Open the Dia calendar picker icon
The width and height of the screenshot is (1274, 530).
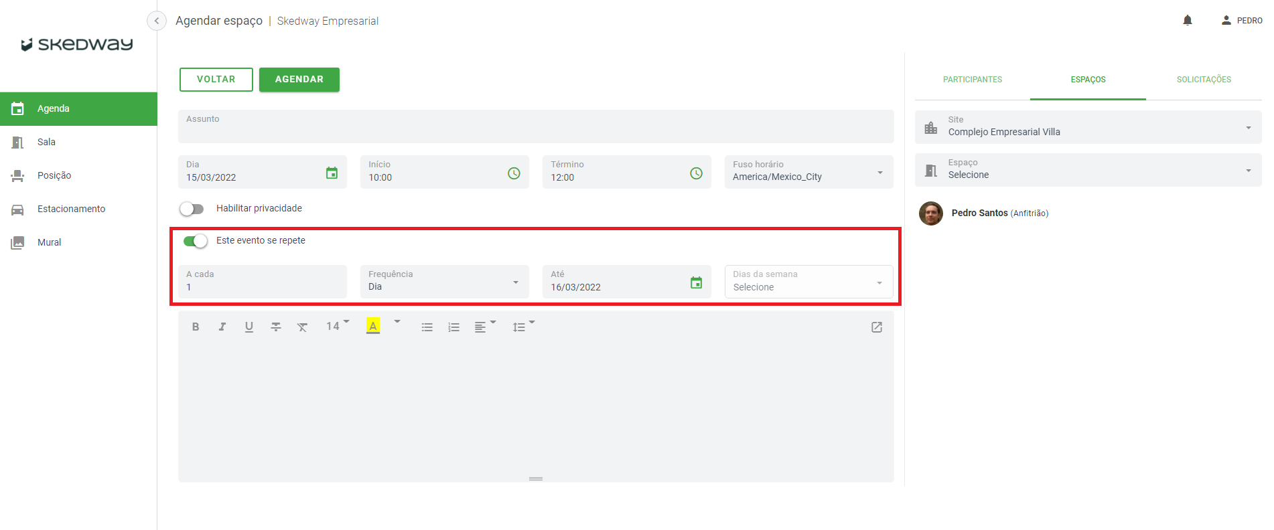[x=332, y=173]
